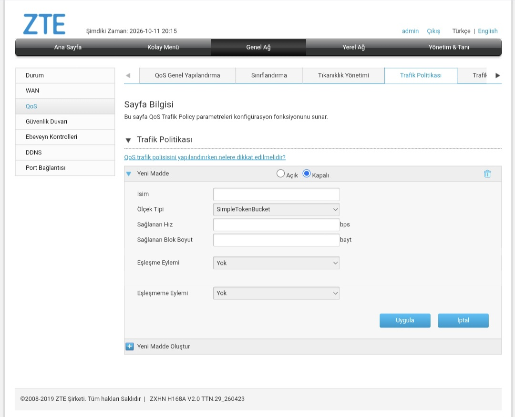Image resolution: width=515 pixels, height=417 pixels.
Task: Click the İptal button
Action: coord(463,320)
